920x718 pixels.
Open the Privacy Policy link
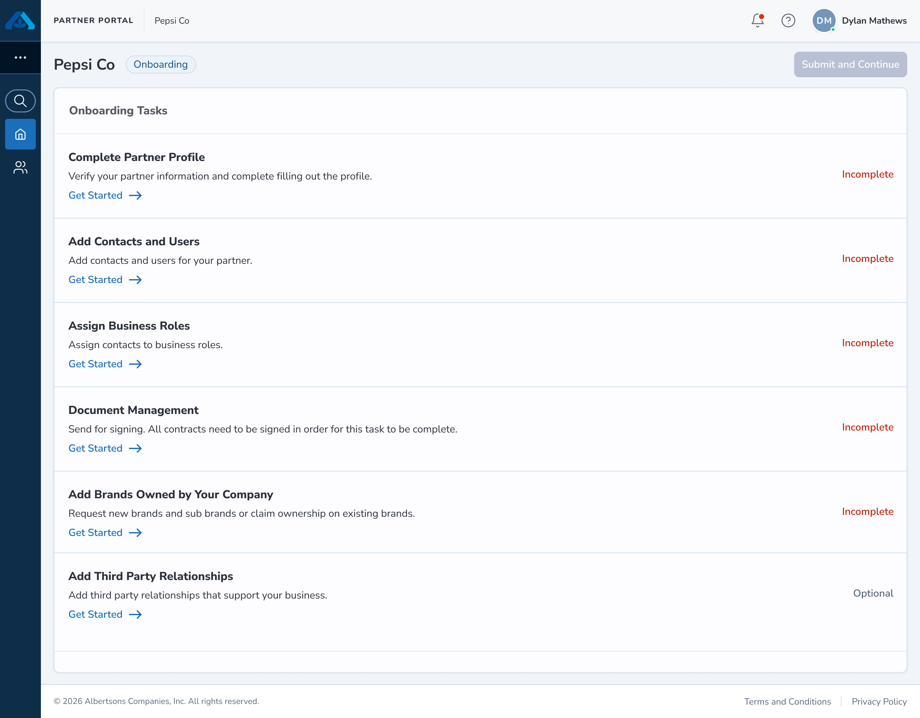tap(879, 702)
